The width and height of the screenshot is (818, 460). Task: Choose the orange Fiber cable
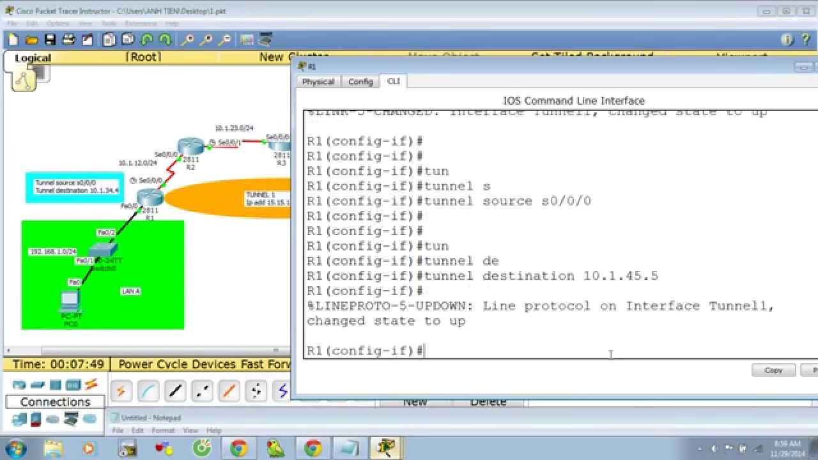230,390
